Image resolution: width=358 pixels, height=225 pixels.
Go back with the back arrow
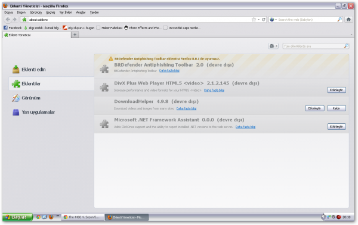click(x=8, y=20)
